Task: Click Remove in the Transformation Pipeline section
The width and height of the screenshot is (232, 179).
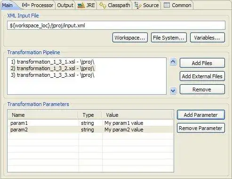Action: pos(202,89)
